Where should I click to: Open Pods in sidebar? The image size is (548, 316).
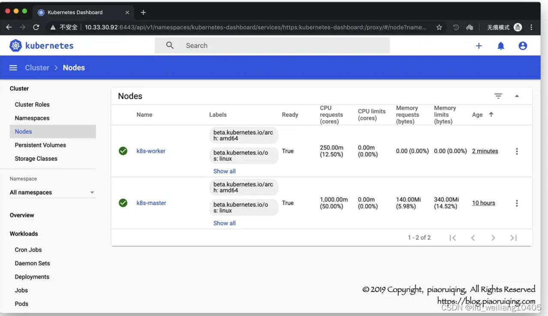point(21,304)
